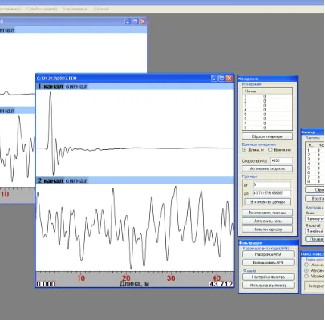325x320 pixels.
Task: Click the Сбросить маркеры button in Измерения panel
Action: [267, 136]
